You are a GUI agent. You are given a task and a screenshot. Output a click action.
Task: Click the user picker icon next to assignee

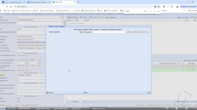point(129,32)
